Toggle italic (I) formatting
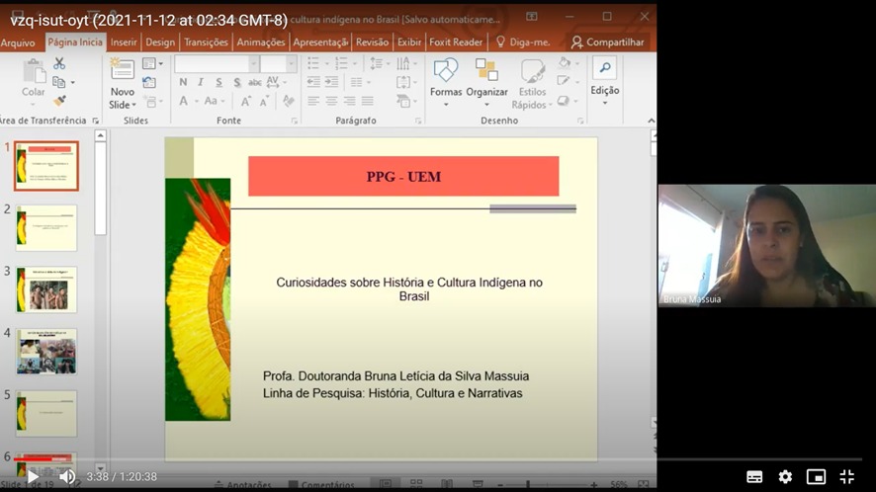 pyautogui.click(x=201, y=82)
